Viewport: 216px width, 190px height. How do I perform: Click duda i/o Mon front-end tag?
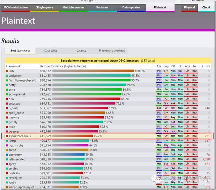pyautogui.click(x=180, y=173)
